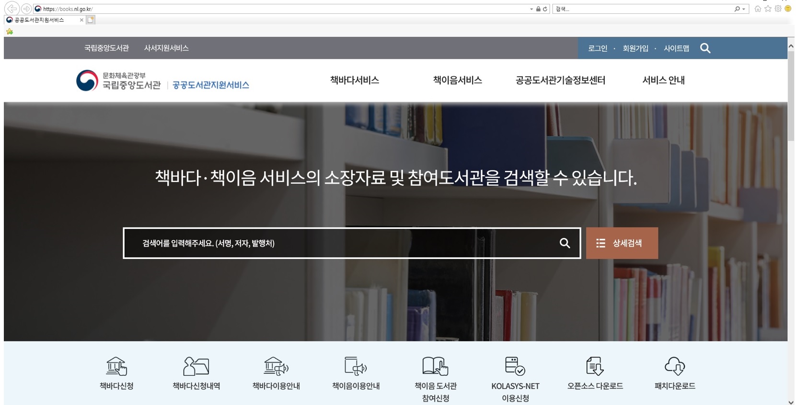796x405 pixels.
Task: Open the 공공도서관기술정보센터 menu
Action: tap(560, 80)
